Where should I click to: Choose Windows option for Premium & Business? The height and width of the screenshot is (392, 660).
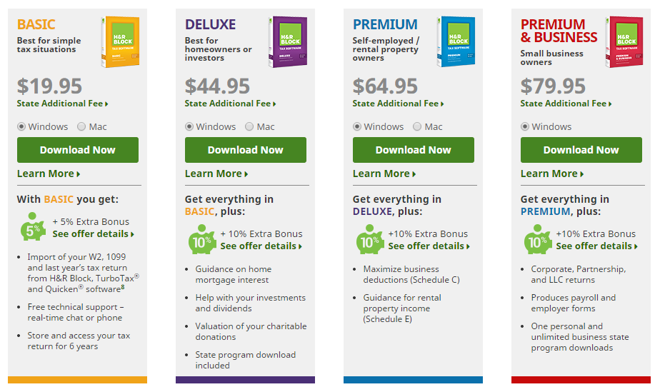coord(525,126)
